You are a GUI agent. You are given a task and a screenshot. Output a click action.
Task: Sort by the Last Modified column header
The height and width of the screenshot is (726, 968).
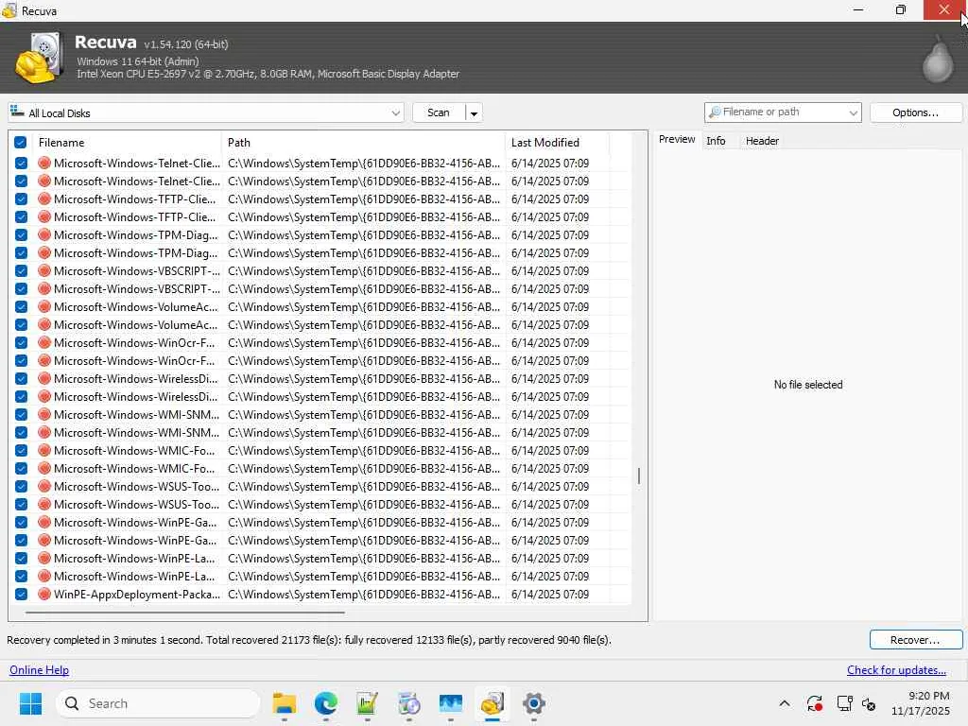558,143
